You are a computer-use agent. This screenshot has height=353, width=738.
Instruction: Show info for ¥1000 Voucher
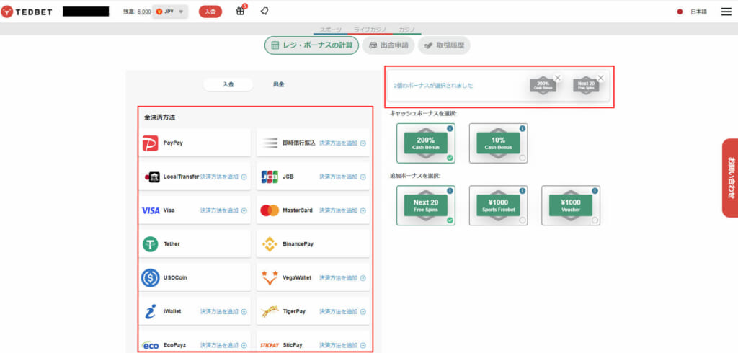coord(595,191)
